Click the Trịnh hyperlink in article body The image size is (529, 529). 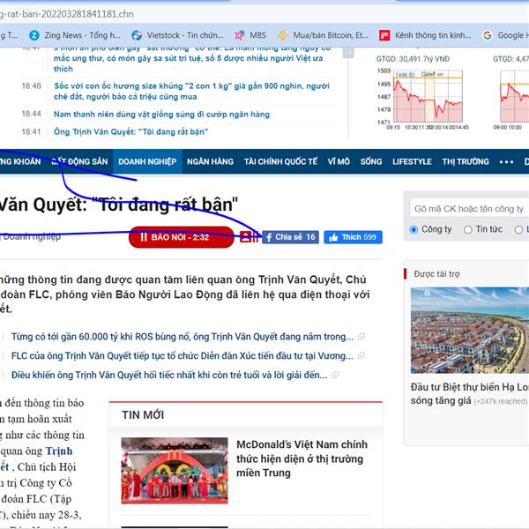click(59, 451)
